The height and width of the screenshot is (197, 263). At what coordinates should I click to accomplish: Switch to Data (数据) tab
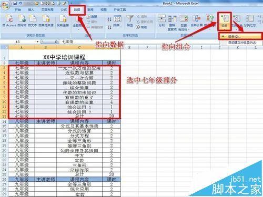click(x=77, y=10)
